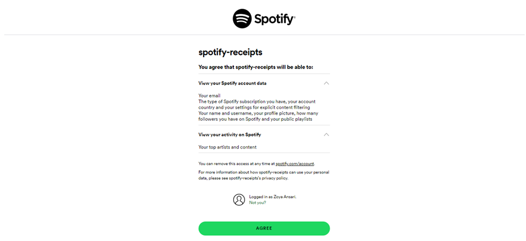Click the 'Not you?' link
The width and height of the screenshot is (526, 241).
point(258,202)
